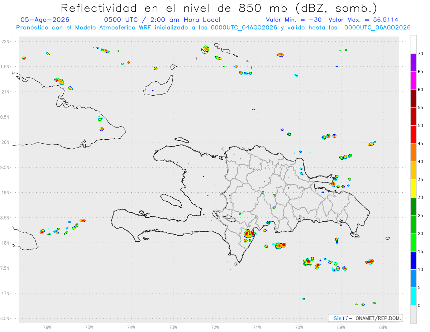430x332 pixels.
Task: Select the '0500 UTC / 2:00 am Hora Local' text
Action: click(x=162, y=20)
